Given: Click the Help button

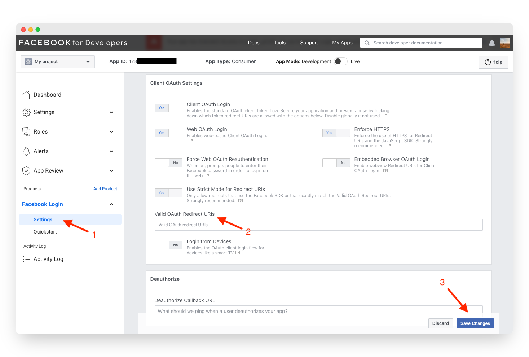Looking at the screenshot, I should 493,62.
